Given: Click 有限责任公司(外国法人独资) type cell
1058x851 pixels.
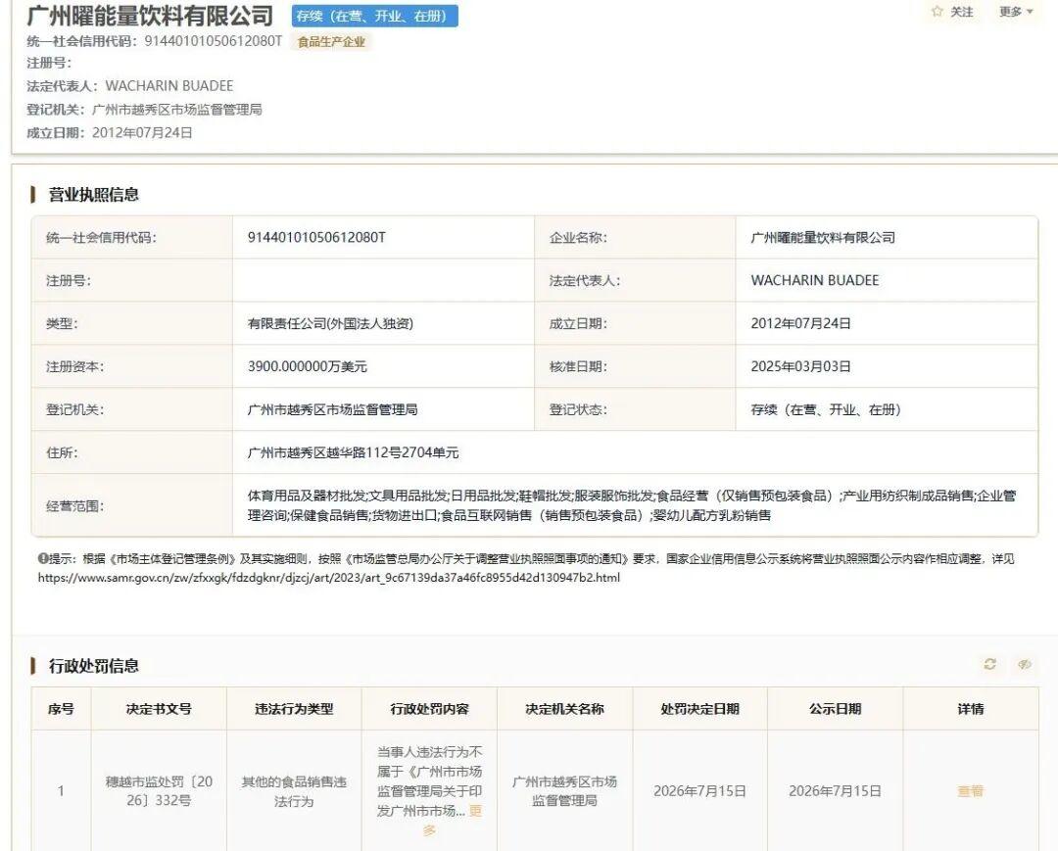Looking at the screenshot, I should point(330,324).
